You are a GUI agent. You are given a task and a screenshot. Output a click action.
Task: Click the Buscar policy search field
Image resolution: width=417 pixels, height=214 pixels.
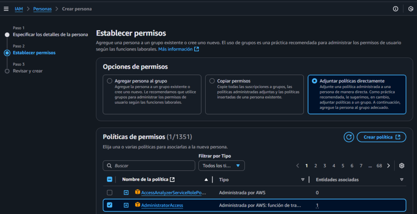click(149, 165)
